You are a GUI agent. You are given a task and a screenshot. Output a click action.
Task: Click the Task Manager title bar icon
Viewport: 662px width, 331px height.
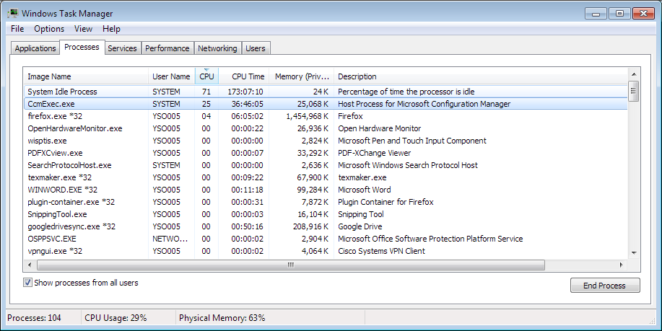[12, 13]
